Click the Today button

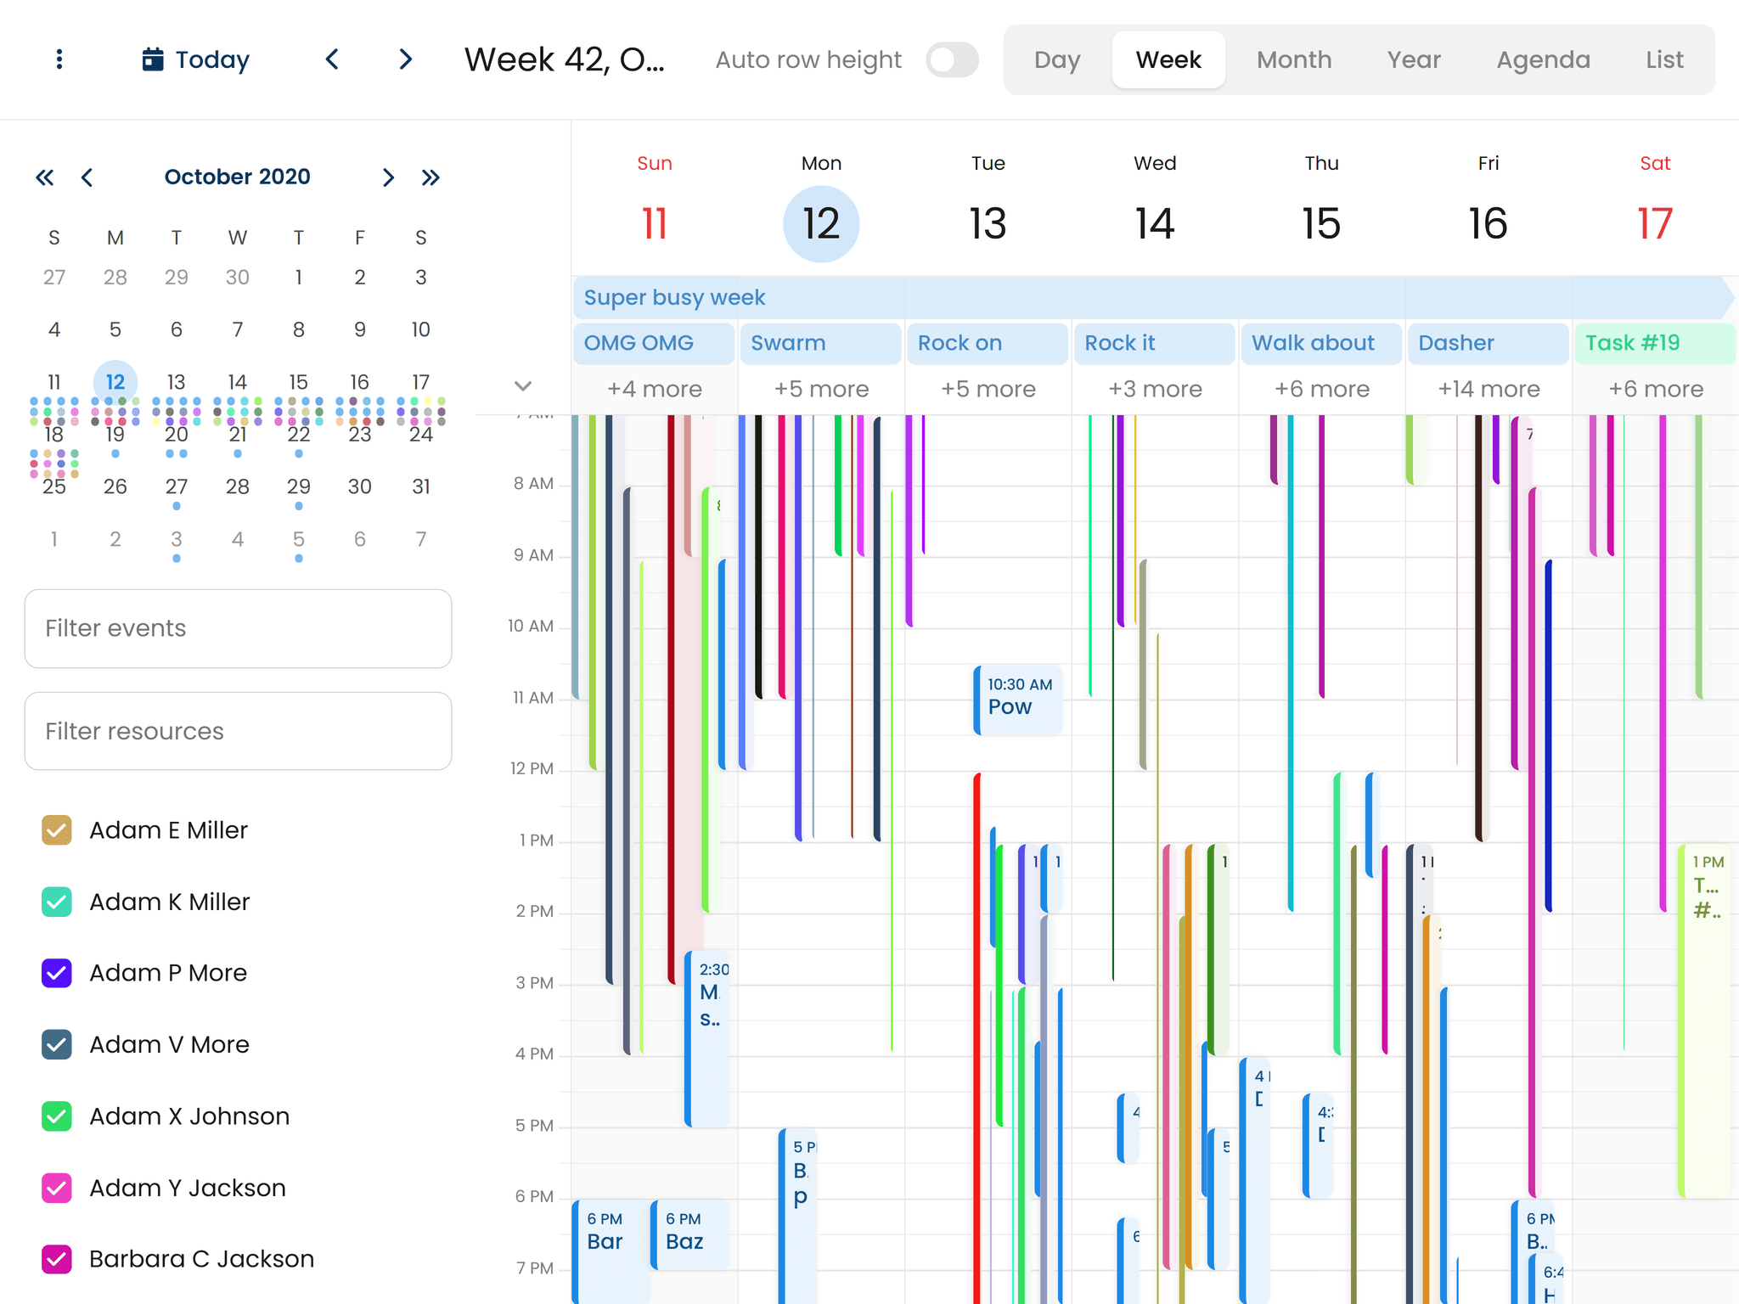point(211,59)
